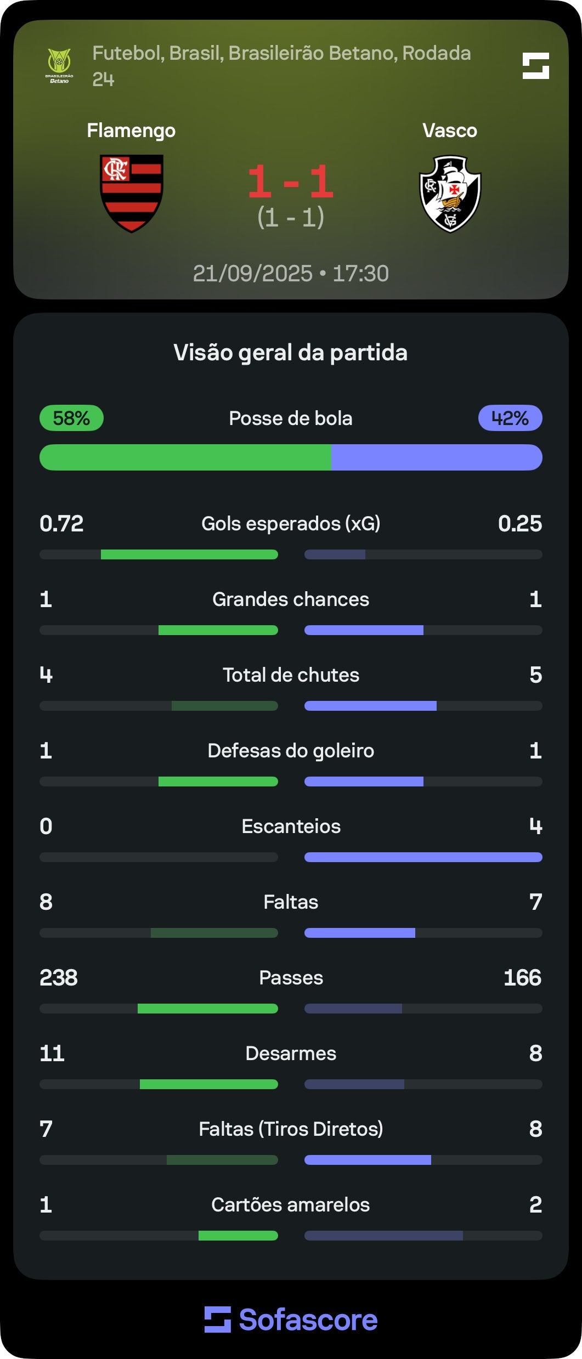This screenshot has height=1359, width=582.
Task: Click the match date 21/09/2025 17:30
Action: tap(291, 273)
